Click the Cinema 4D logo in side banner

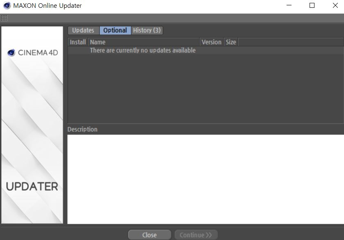pyautogui.click(x=33, y=53)
